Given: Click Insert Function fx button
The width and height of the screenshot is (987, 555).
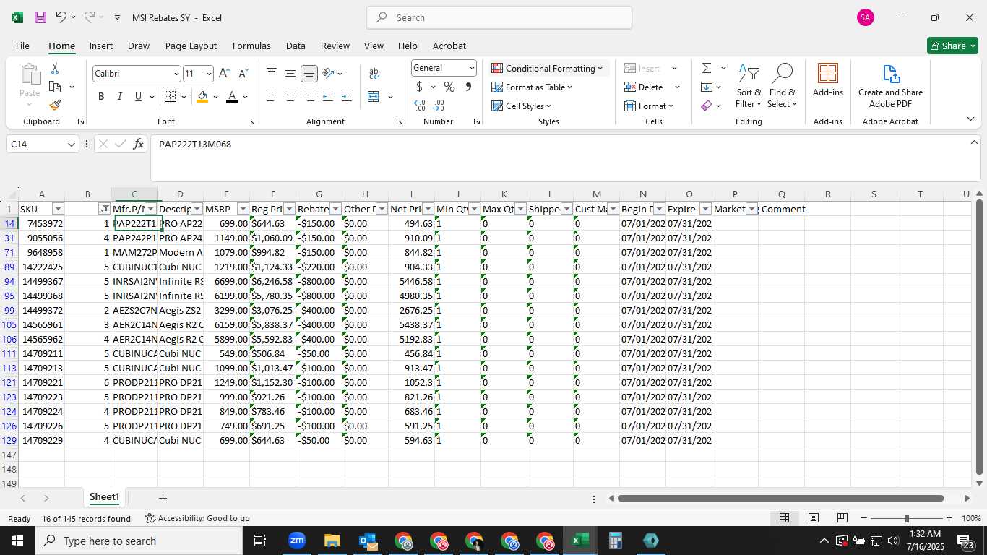Looking at the screenshot, I should click(x=138, y=145).
